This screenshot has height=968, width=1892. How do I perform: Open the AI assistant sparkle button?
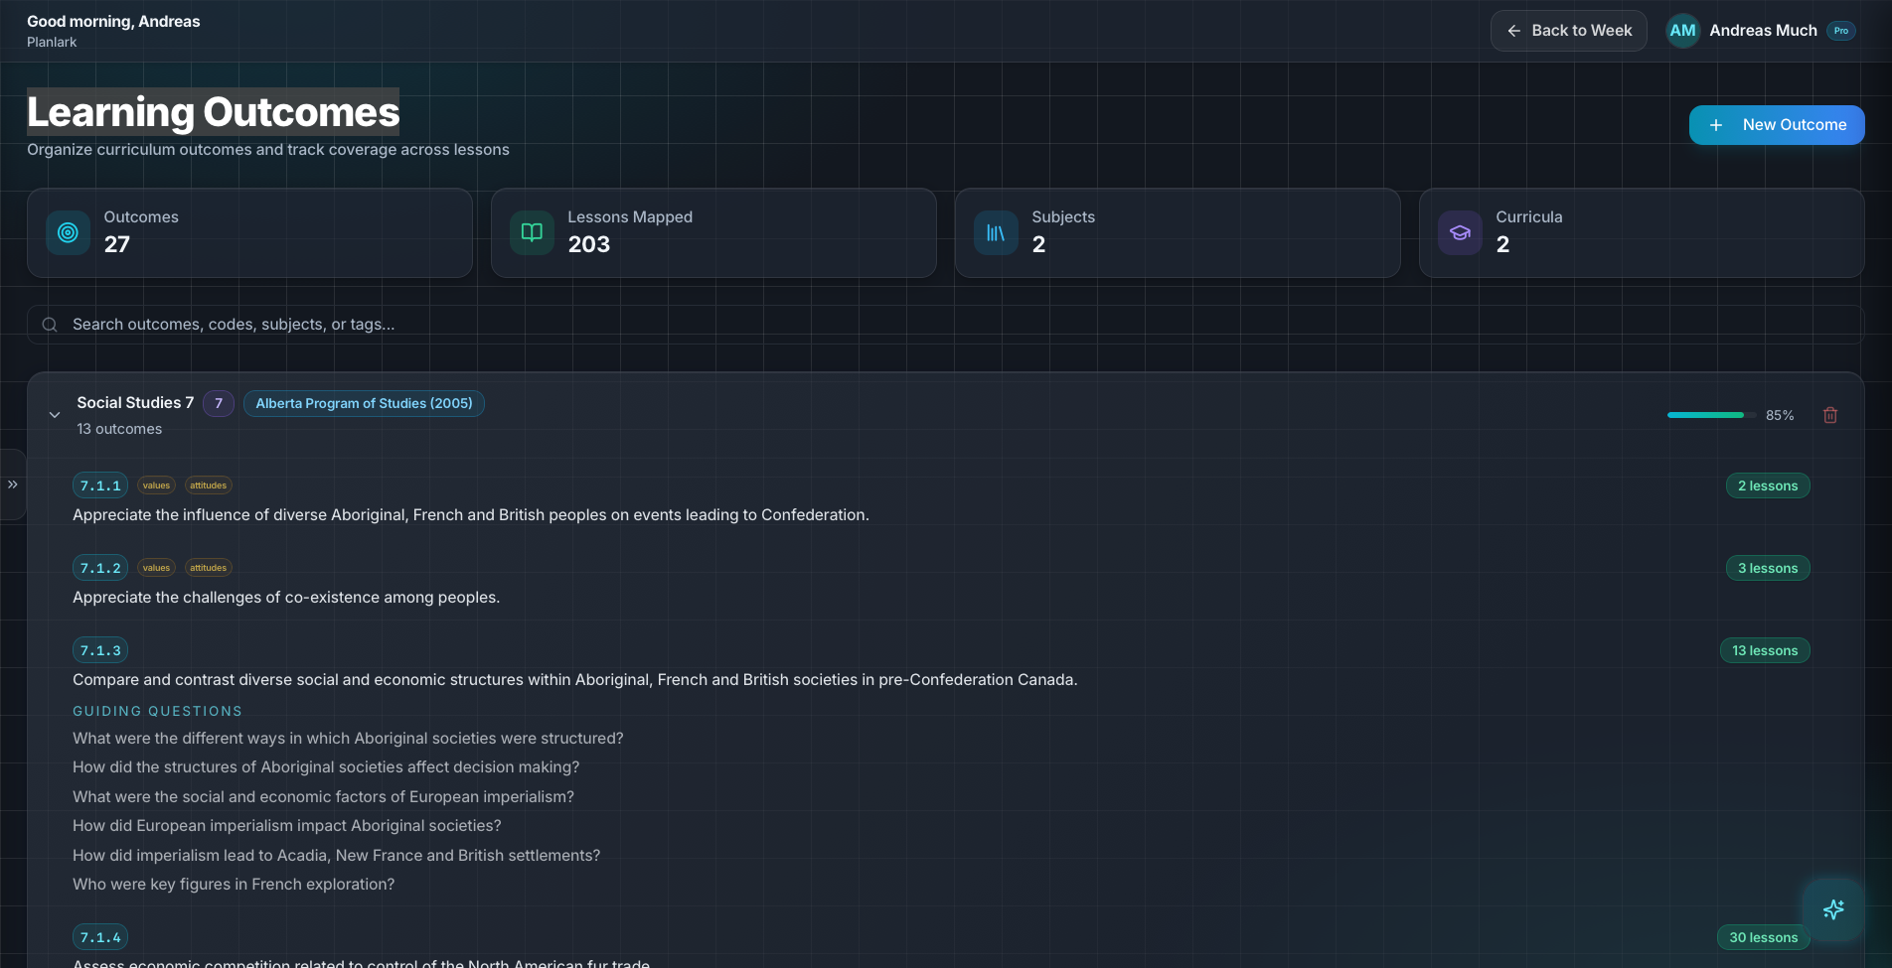1833,909
